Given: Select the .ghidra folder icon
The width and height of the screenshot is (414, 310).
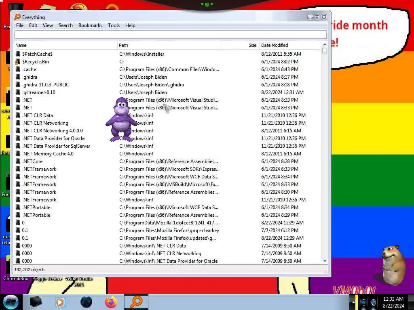Looking at the screenshot, I should [x=18, y=77].
